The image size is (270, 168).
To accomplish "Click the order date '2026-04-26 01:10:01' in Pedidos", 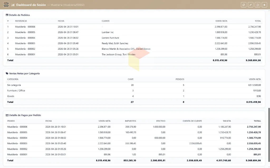I will [68, 27].
